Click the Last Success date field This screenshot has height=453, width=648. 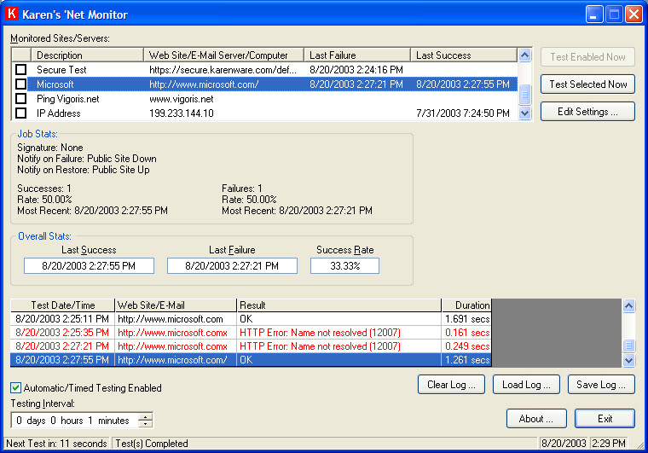(89, 266)
